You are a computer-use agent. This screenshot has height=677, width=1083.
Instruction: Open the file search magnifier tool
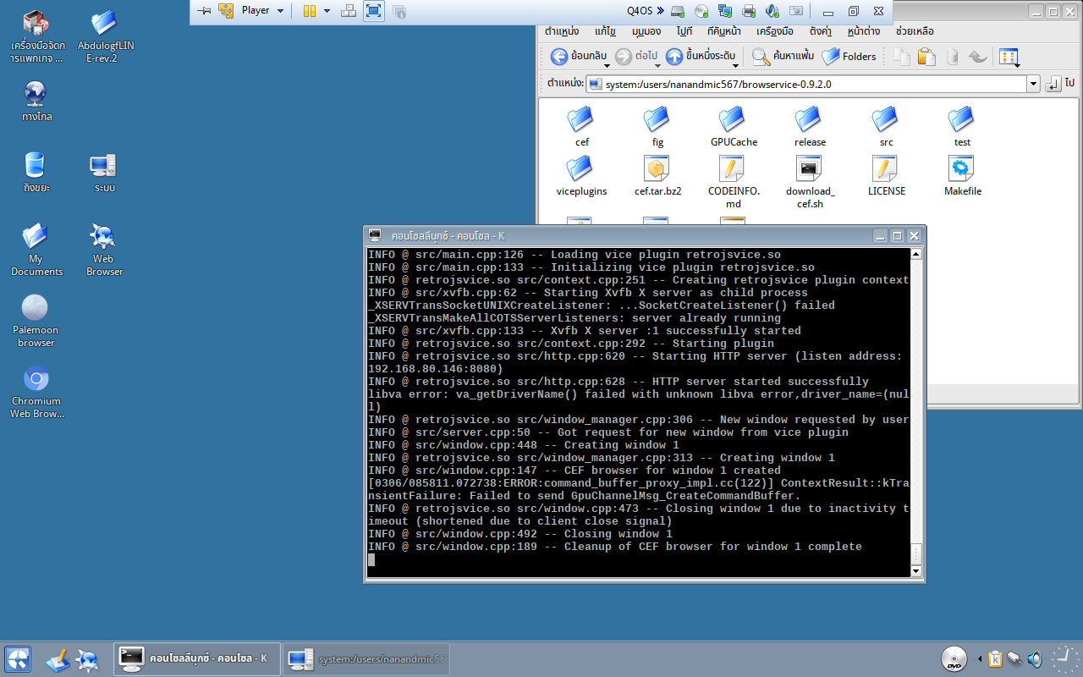pyautogui.click(x=761, y=57)
